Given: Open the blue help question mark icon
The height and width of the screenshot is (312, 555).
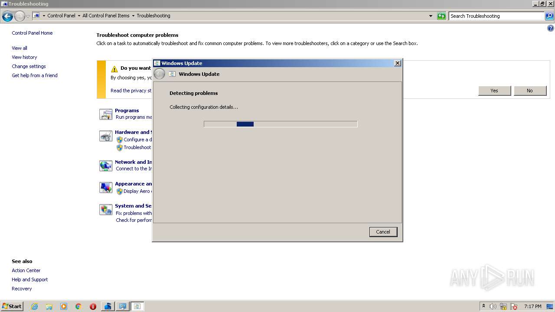Looking at the screenshot, I should [551, 28].
